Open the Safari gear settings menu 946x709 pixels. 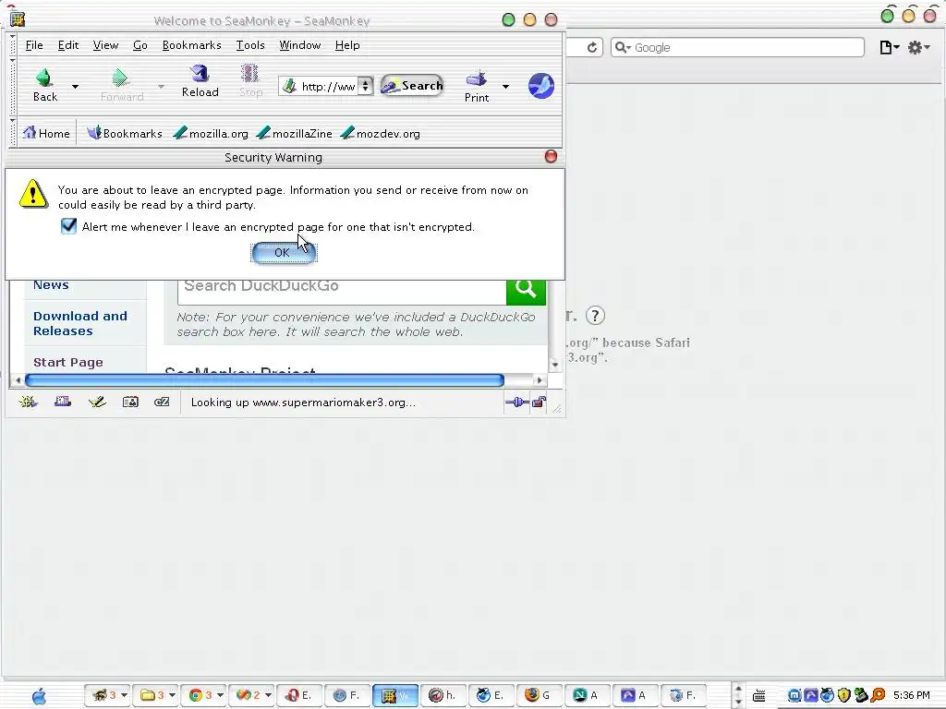coord(919,47)
